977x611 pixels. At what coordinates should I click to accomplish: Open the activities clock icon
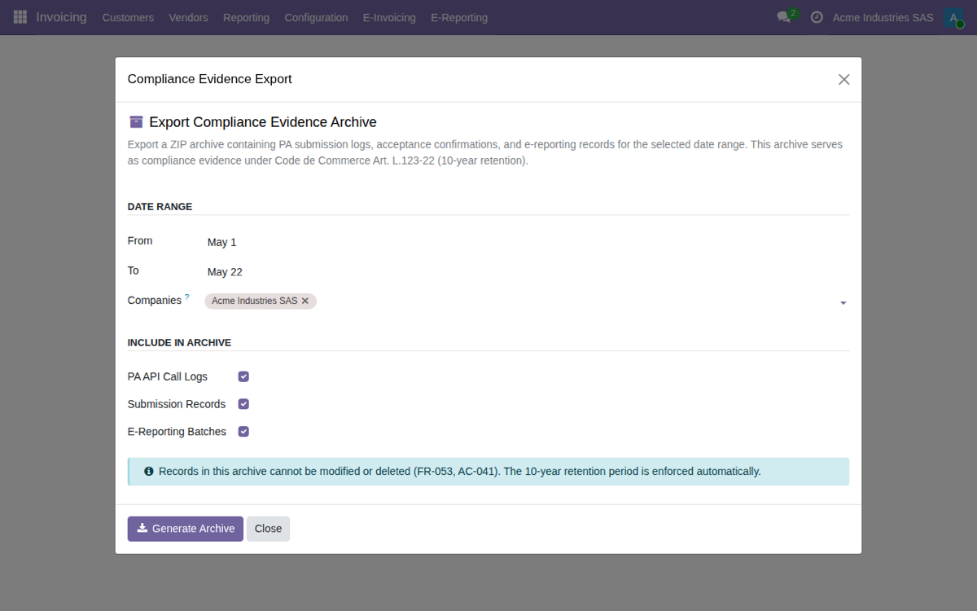pyautogui.click(x=817, y=17)
